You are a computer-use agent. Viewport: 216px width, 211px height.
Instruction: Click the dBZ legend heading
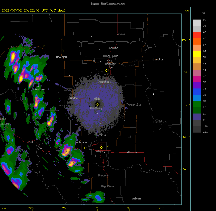pyautogui.click(x=203, y=13)
